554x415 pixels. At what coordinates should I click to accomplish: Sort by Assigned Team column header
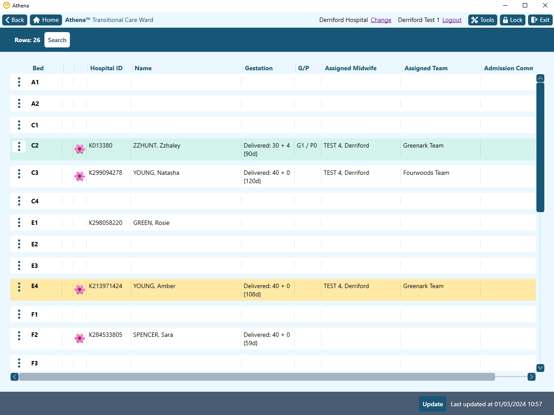[426, 68]
